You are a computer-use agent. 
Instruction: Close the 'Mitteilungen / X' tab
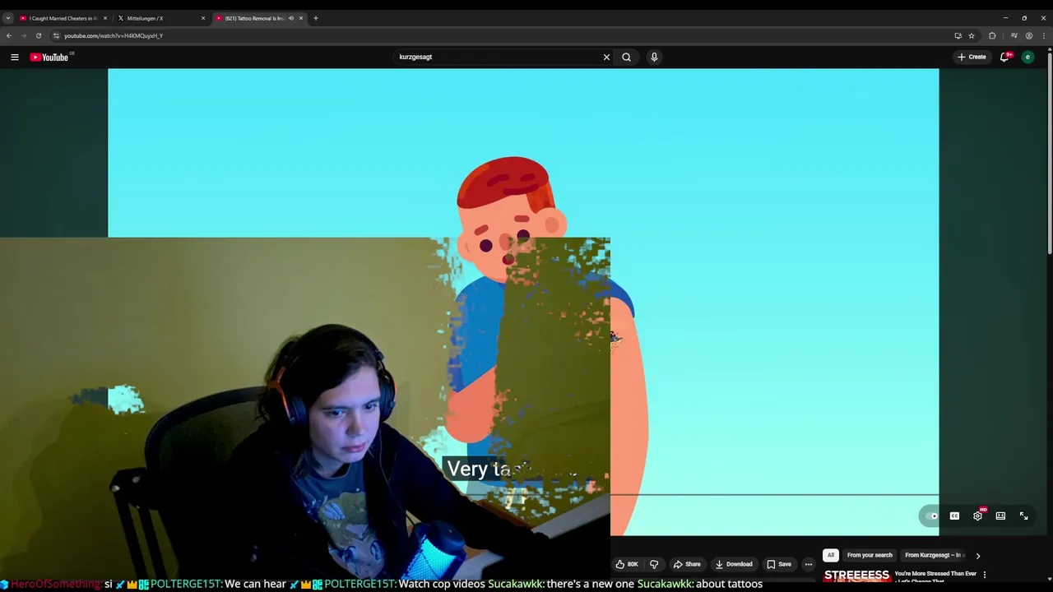point(203,18)
